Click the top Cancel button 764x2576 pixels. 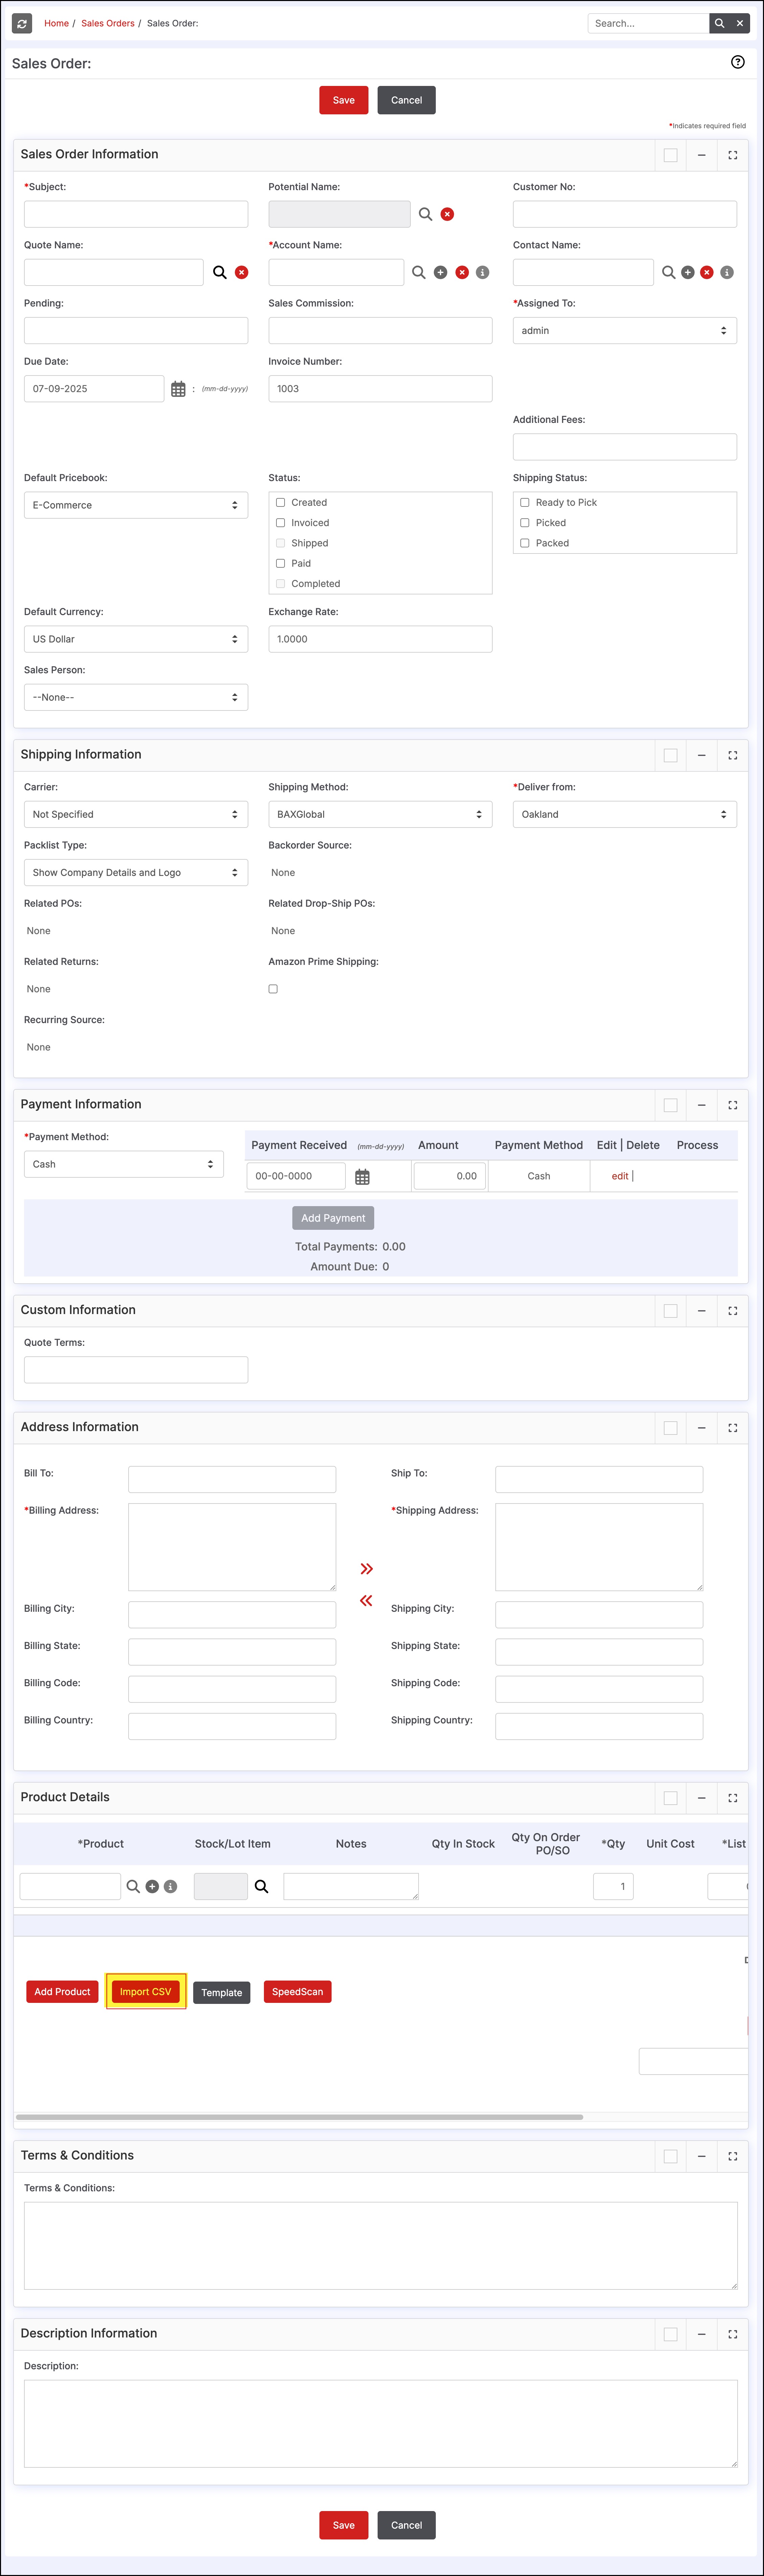(406, 100)
